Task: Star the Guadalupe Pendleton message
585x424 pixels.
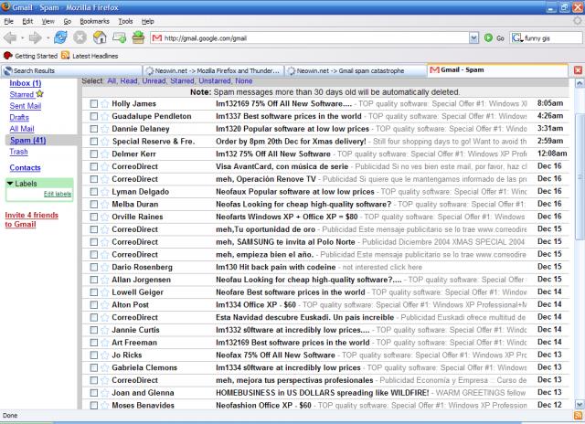Action: [x=105, y=116]
